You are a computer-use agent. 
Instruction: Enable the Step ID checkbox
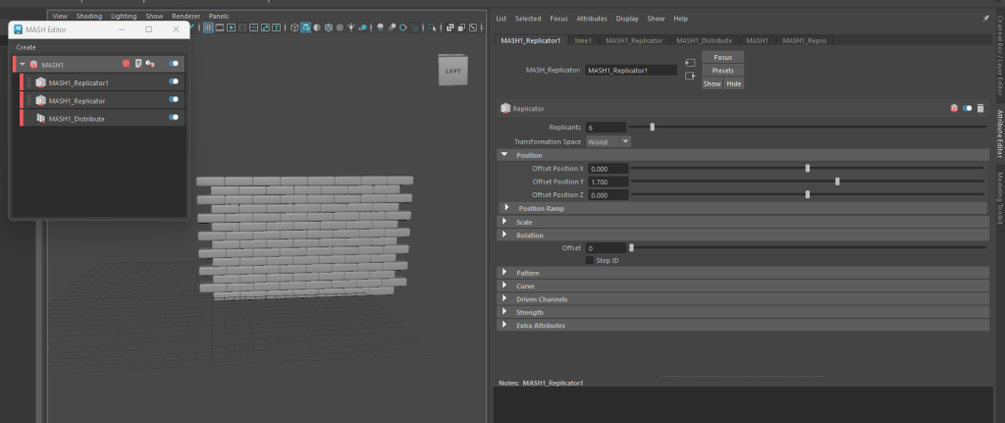(x=590, y=260)
